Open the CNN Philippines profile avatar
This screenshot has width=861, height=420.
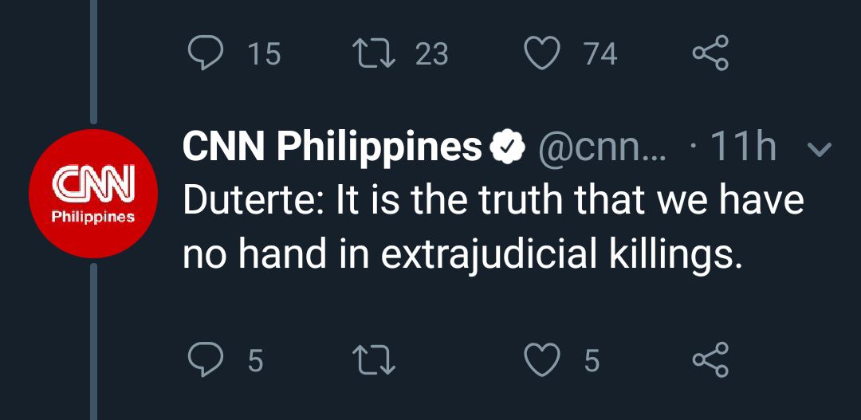92,194
